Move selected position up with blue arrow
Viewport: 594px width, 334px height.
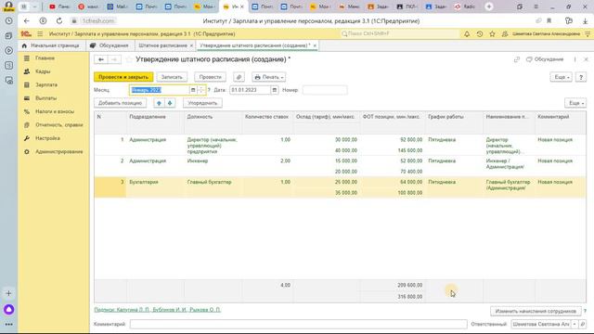coord(159,103)
